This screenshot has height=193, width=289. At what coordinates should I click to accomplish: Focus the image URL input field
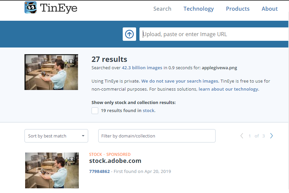[x=214, y=34]
